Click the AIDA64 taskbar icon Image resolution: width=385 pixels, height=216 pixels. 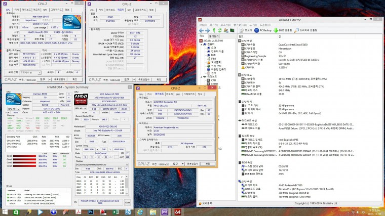click(x=177, y=212)
